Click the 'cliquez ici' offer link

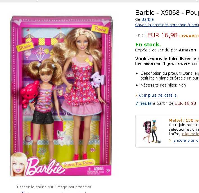[x=190, y=134]
